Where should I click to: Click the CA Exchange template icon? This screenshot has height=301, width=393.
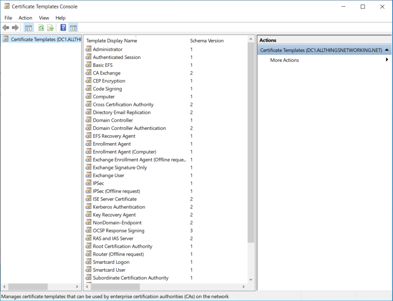89,73
